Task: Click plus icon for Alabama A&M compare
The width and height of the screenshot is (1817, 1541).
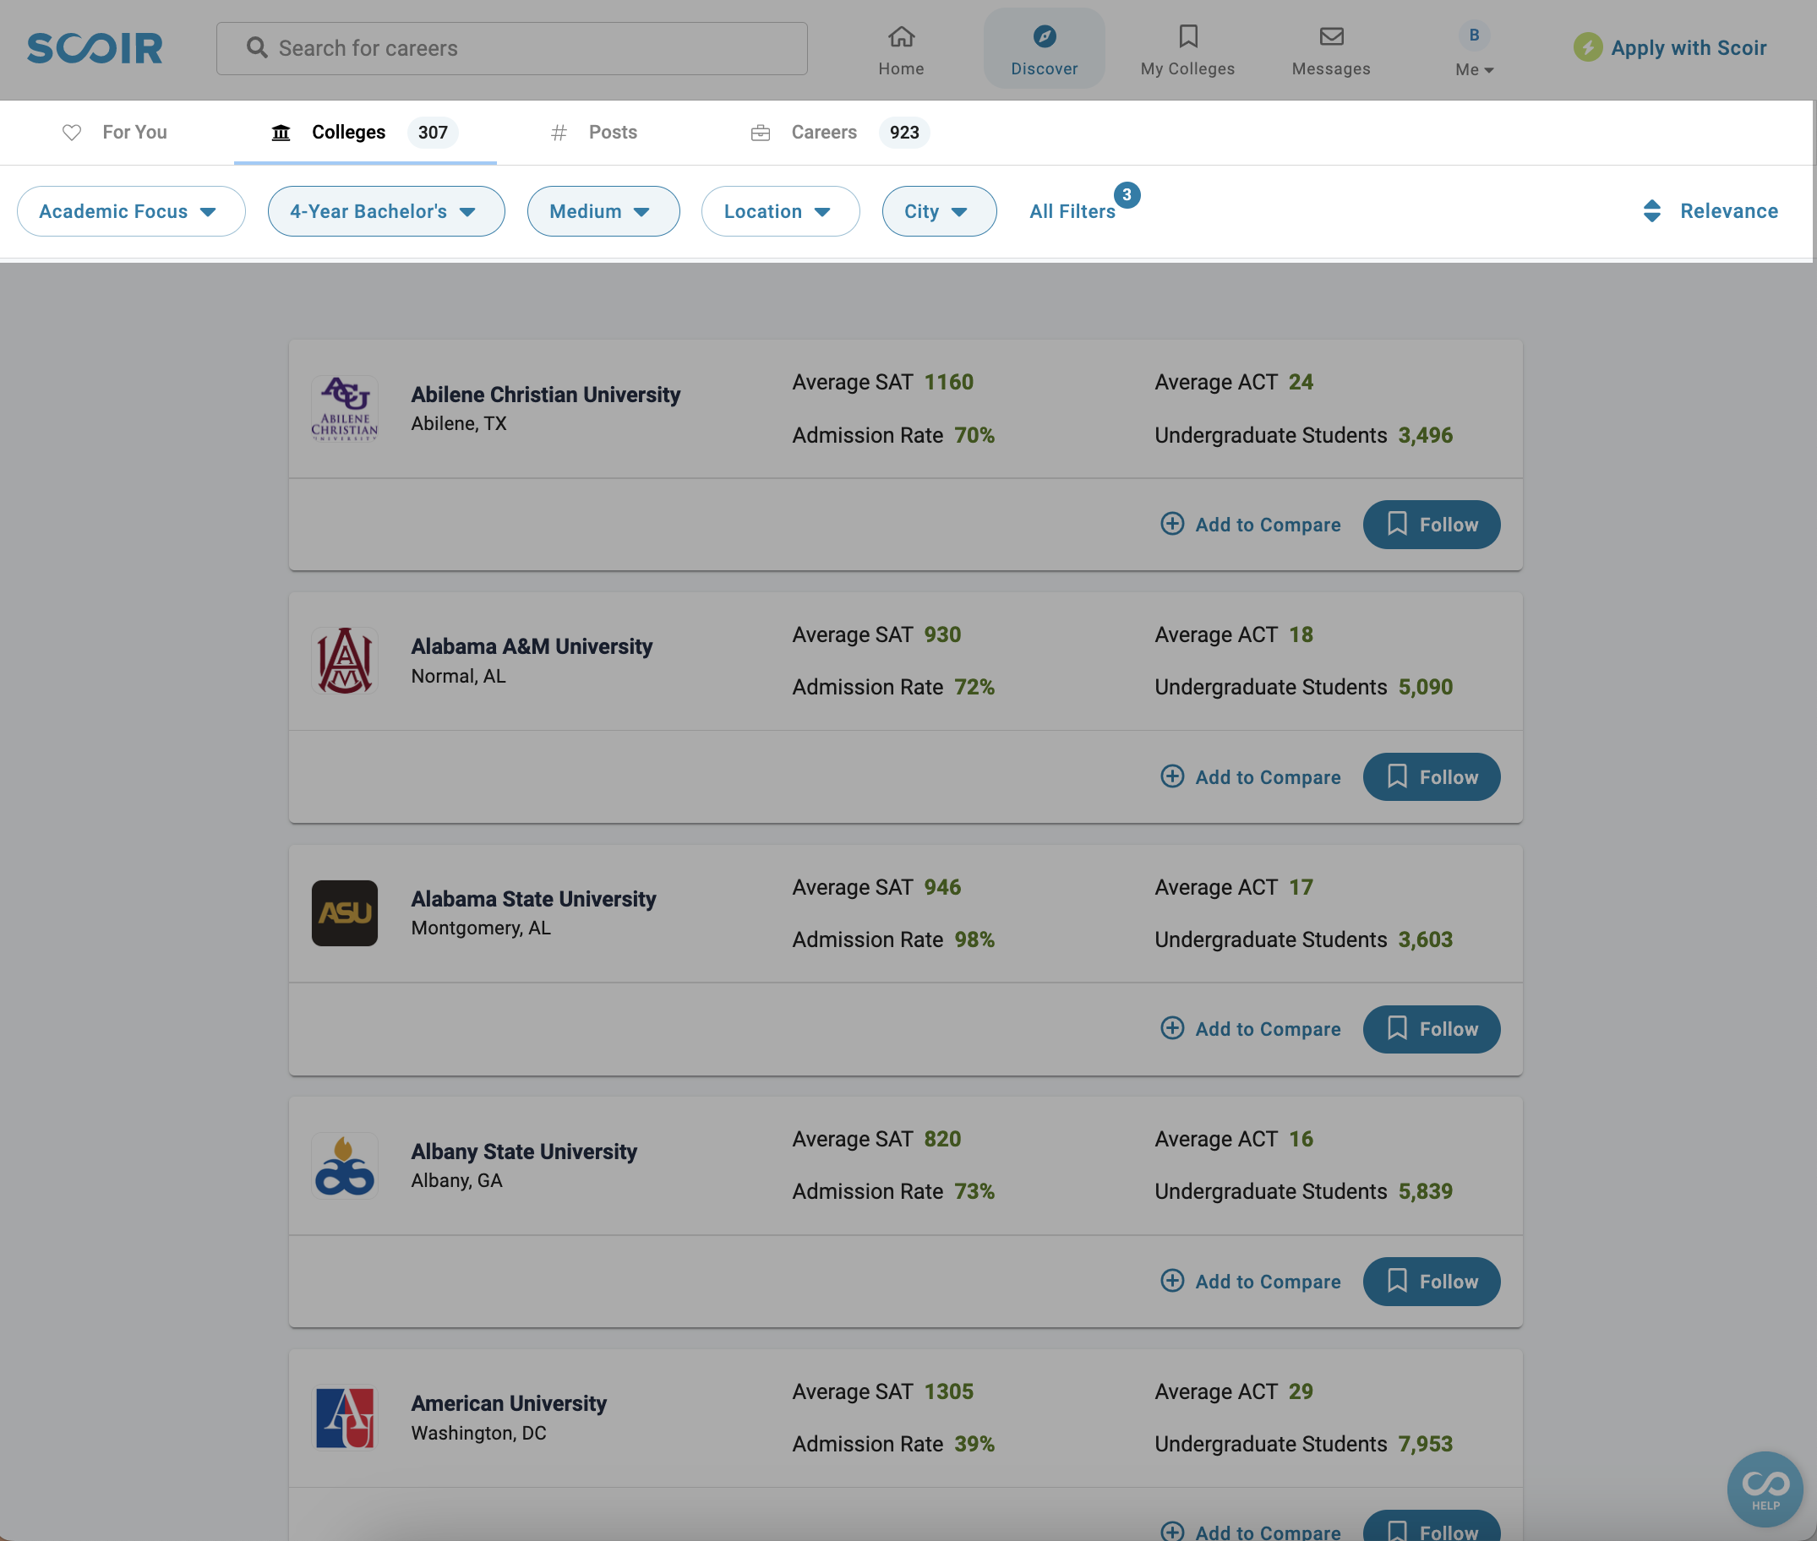Action: pyautogui.click(x=1172, y=776)
